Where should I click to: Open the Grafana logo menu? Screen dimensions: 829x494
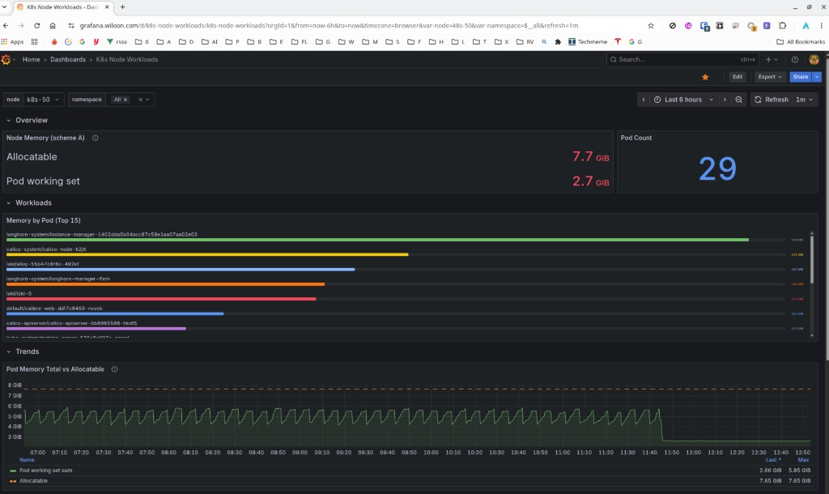click(6, 60)
